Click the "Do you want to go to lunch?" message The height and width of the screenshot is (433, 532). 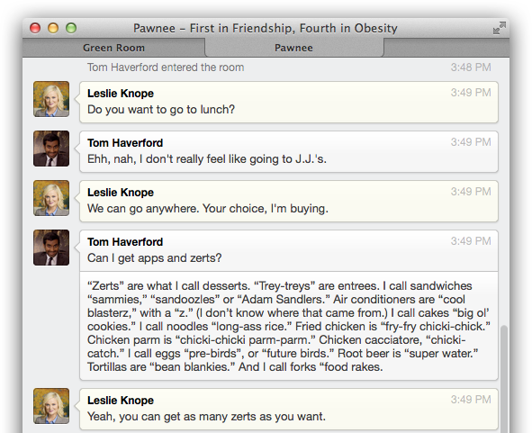[161, 109]
